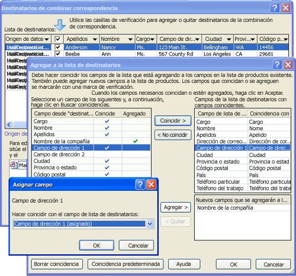The image size is (296, 276).
Task: Select Teléfono particular in the right matched list
Action: tap(243, 181)
